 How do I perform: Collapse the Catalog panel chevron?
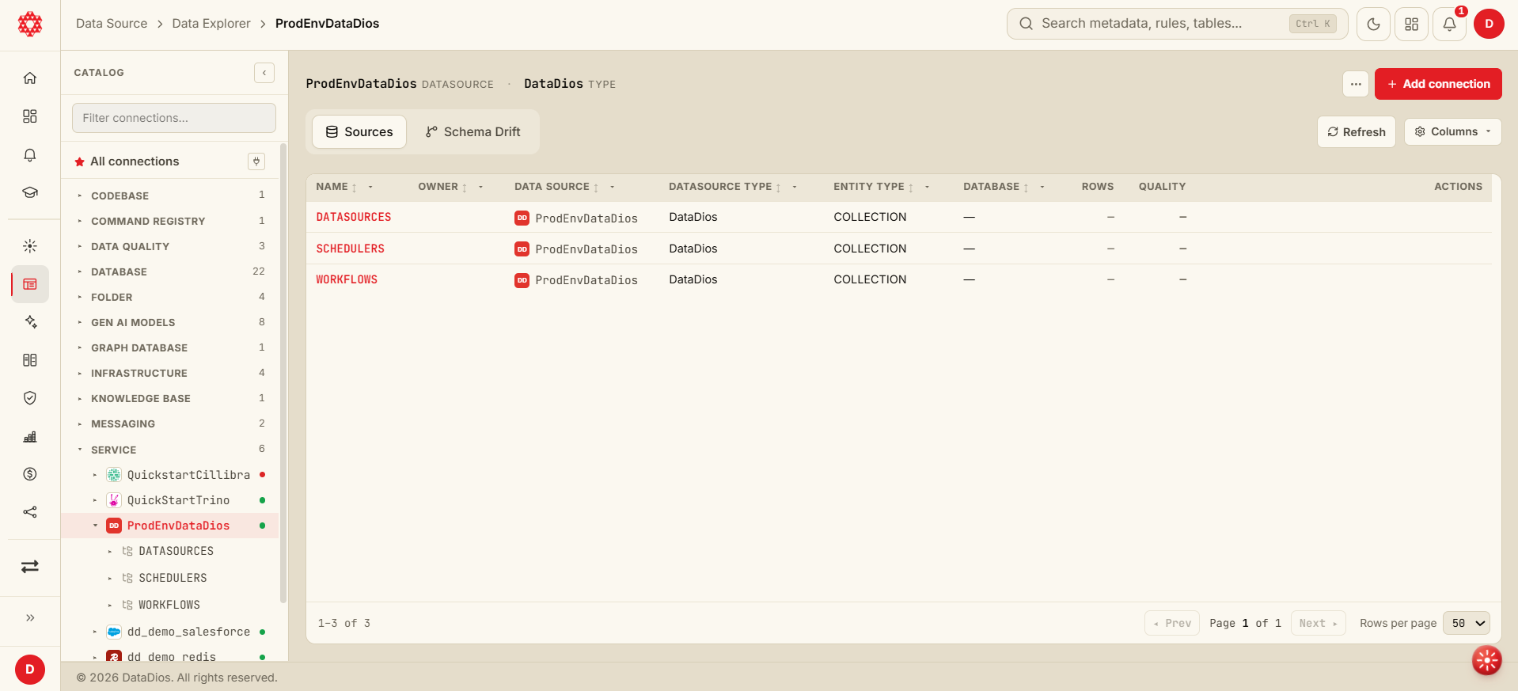point(264,73)
